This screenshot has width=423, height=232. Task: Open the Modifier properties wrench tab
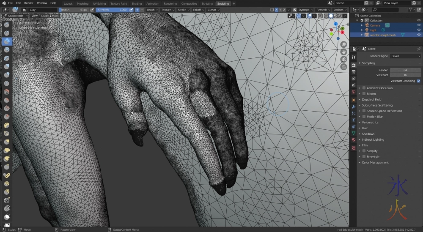click(354, 106)
